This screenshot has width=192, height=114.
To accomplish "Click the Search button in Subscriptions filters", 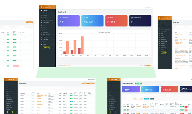I will 63,88.
